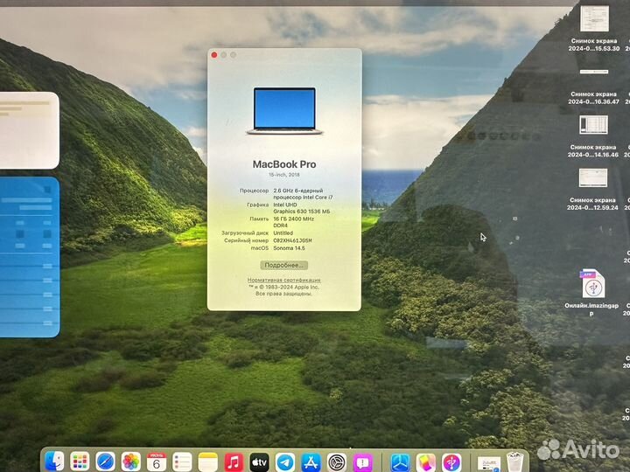This screenshot has height=472, width=630.
Task: Launch Safari from the Dock
Action: point(105,462)
